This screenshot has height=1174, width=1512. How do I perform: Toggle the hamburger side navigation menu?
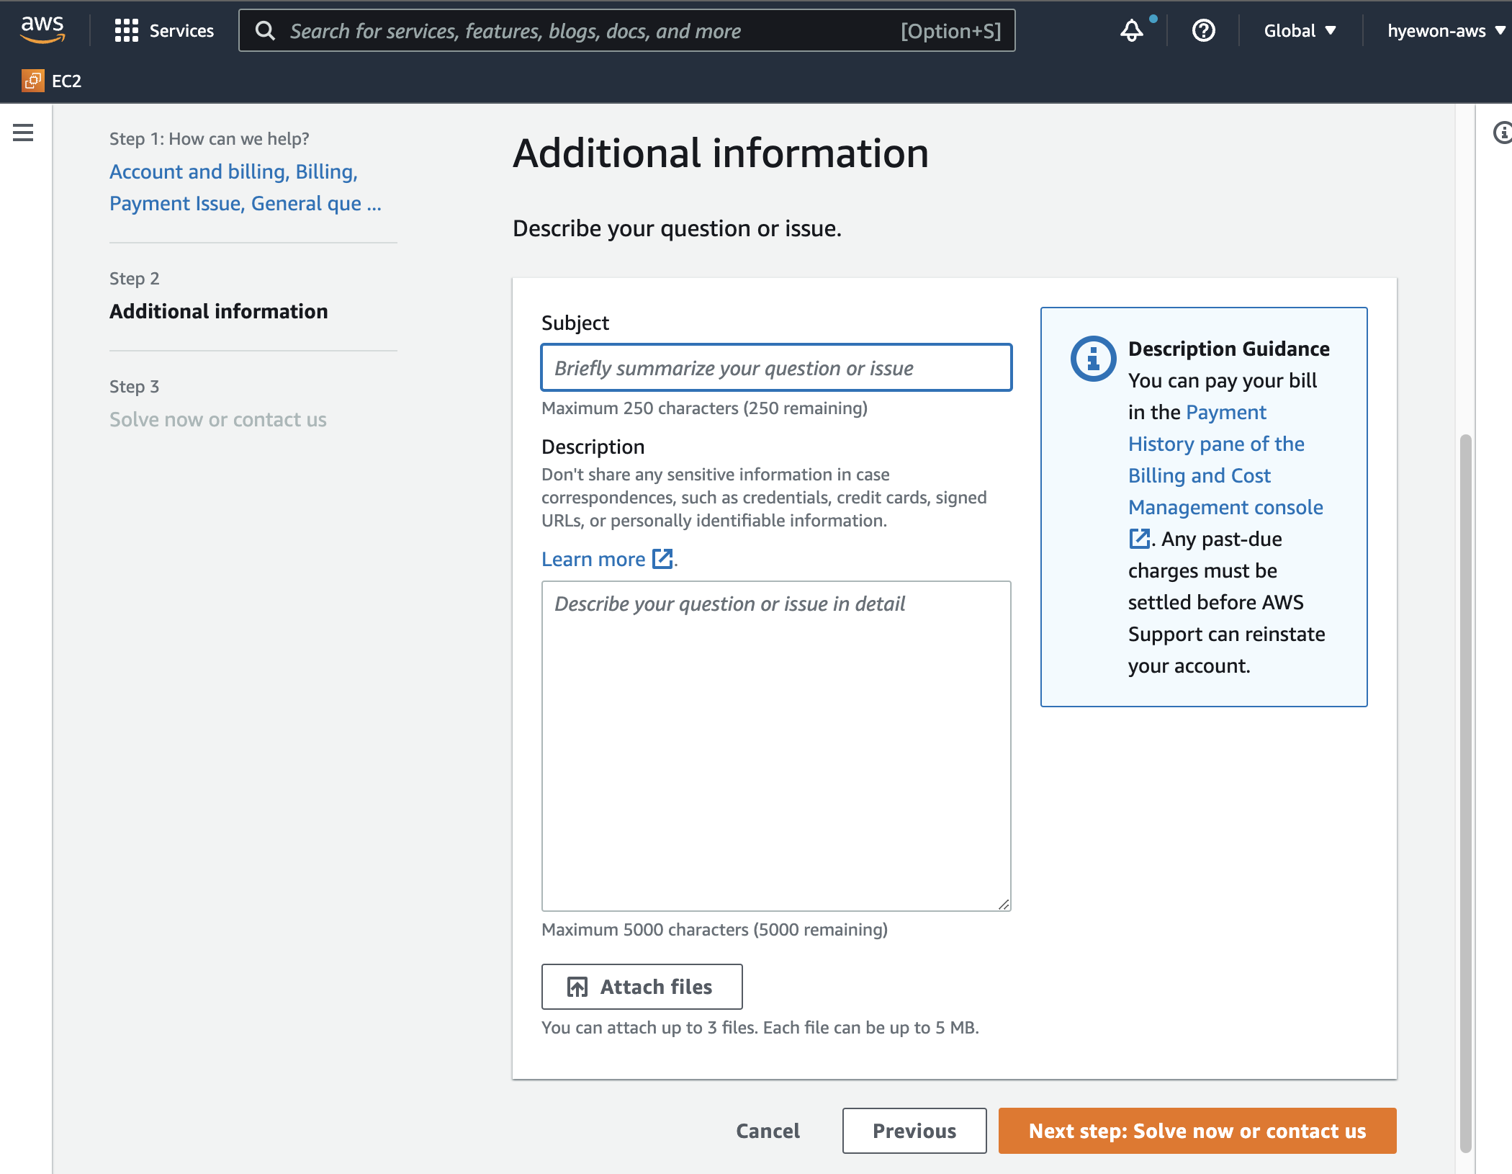(x=23, y=133)
